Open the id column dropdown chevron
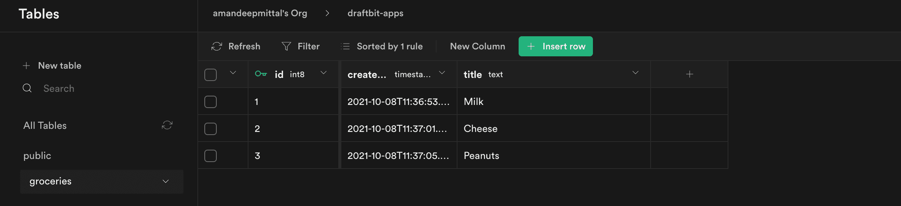Viewport: 901px width, 206px height. click(324, 73)
